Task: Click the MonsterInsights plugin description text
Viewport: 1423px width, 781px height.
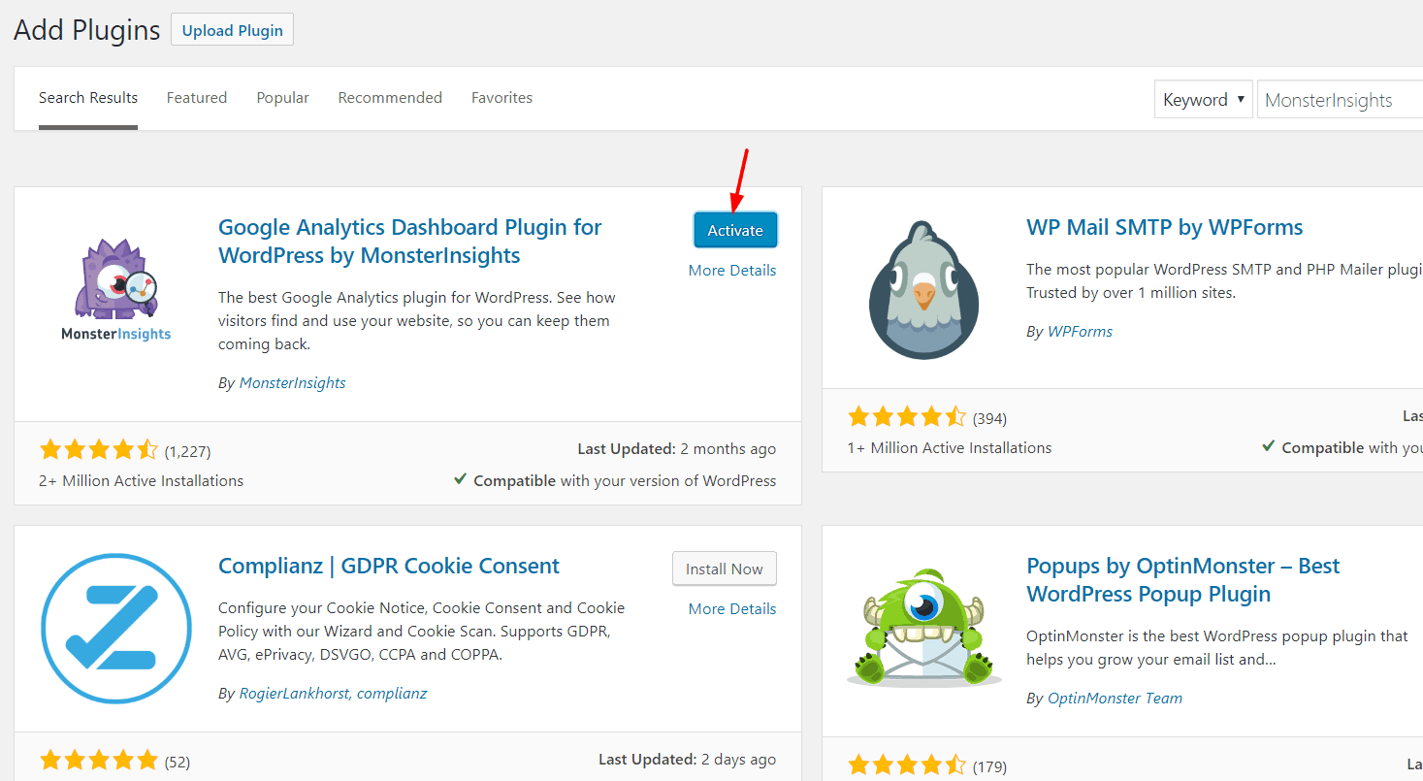Action: tap(417, 320)
